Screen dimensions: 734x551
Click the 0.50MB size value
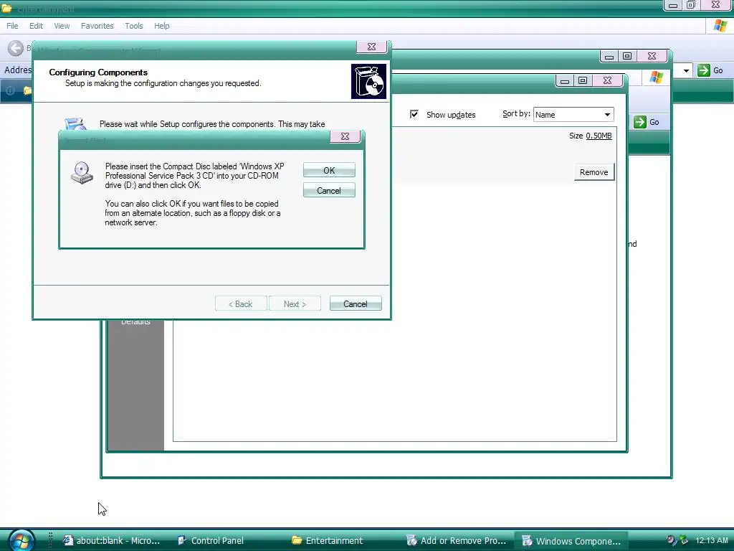(599, 136)
